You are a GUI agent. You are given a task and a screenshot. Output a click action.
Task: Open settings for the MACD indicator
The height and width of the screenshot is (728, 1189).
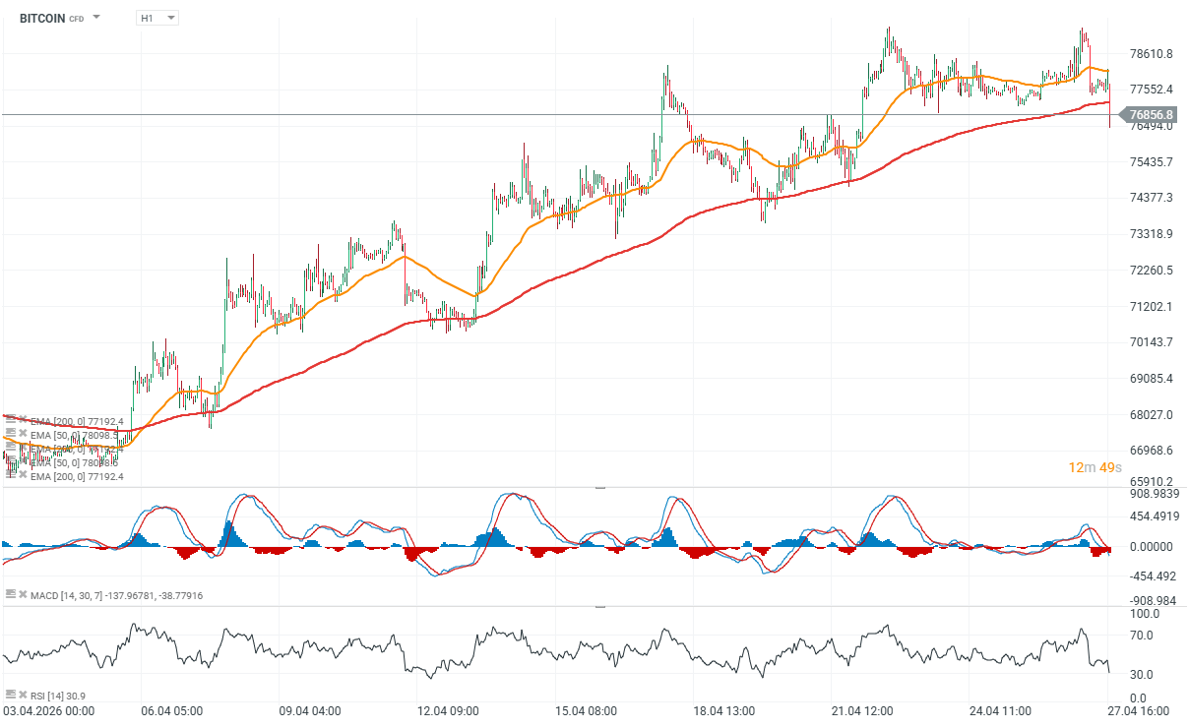(10, 595)
